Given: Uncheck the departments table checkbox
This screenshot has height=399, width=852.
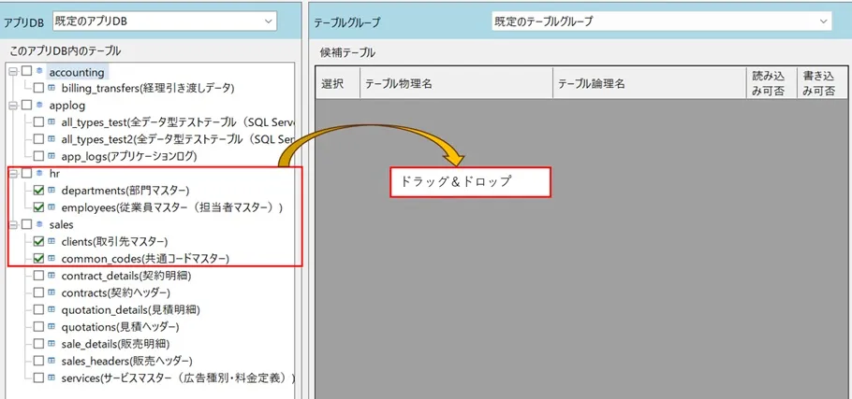Looking at the screenshot, I should 38,191.
